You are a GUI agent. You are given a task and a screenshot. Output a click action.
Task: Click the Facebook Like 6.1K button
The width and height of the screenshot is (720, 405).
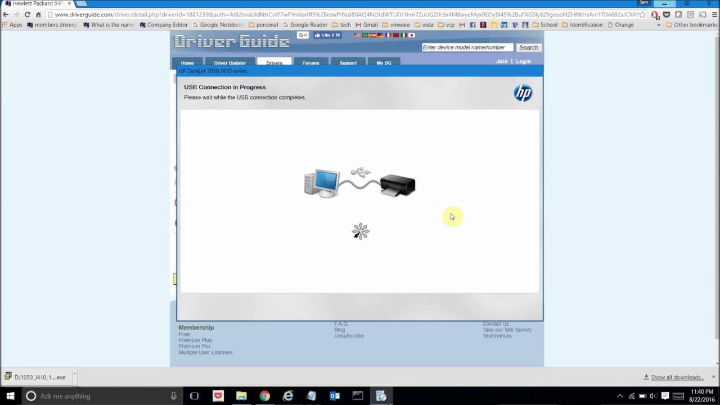coord(327,35)
